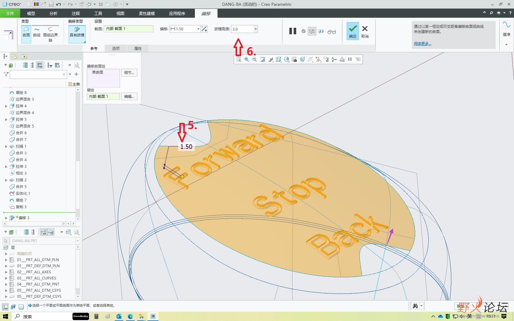
Task: Click the 内部 截面 1 section field in ribbon
Action: click(x=128, y=29)
